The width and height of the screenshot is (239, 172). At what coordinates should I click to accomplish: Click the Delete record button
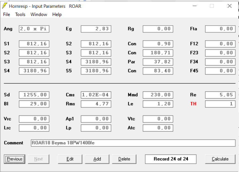click(x=124, y=159)
